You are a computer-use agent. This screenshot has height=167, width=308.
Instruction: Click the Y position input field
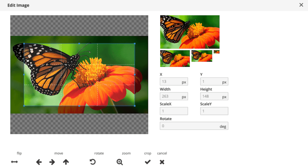pos(211,82)
